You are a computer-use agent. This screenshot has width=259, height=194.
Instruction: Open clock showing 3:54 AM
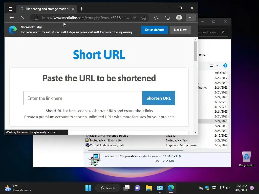(x=241, y=188)
